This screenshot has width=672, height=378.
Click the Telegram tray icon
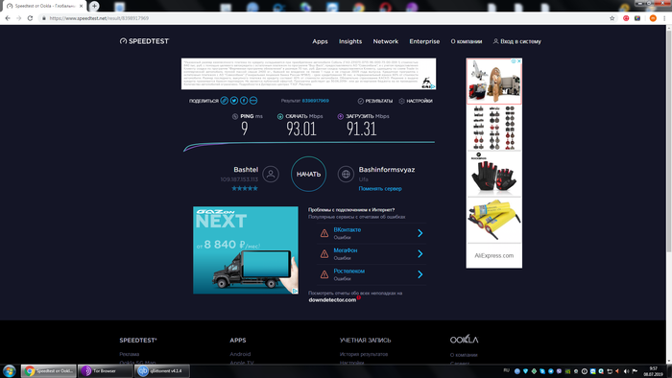coord(551,371)
